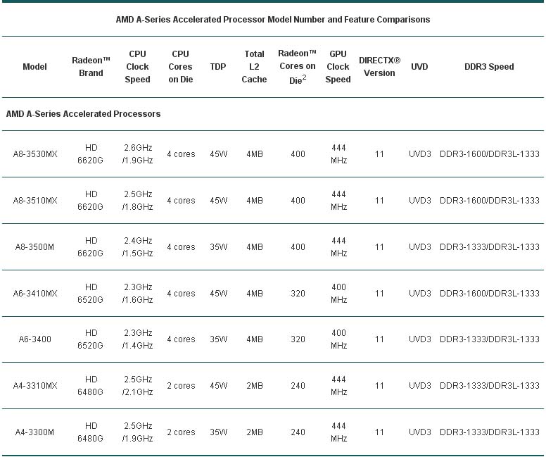This screenshot has width=546, height=457.
Task: Click DDR3-1600/DDR3L-1333 in the A6-3410MX row
Action: pyautogui.click(x=490, y=293)
